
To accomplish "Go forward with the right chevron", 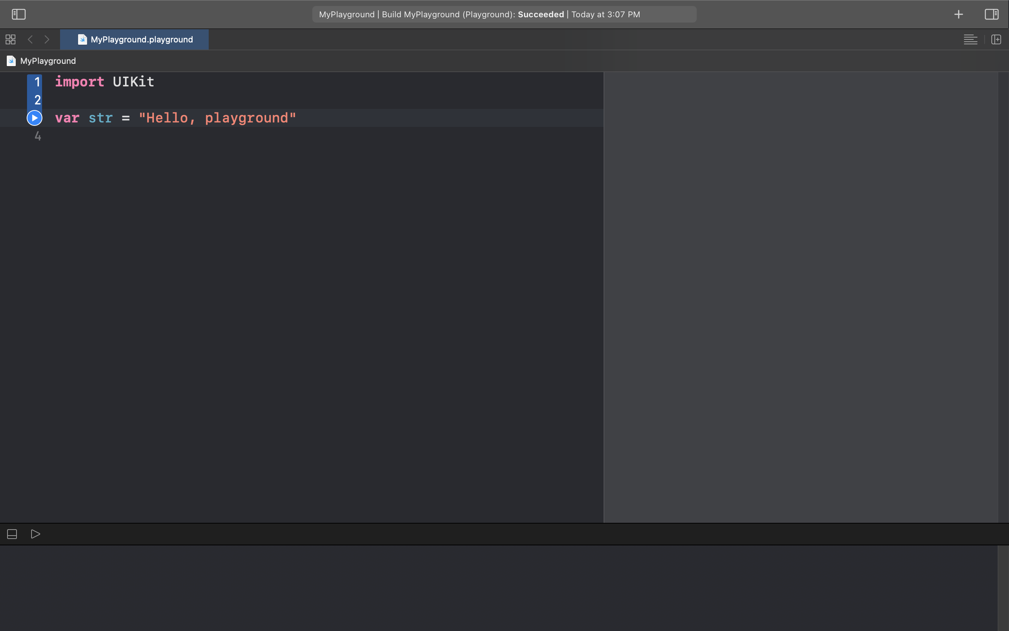I will coord(47,40).
